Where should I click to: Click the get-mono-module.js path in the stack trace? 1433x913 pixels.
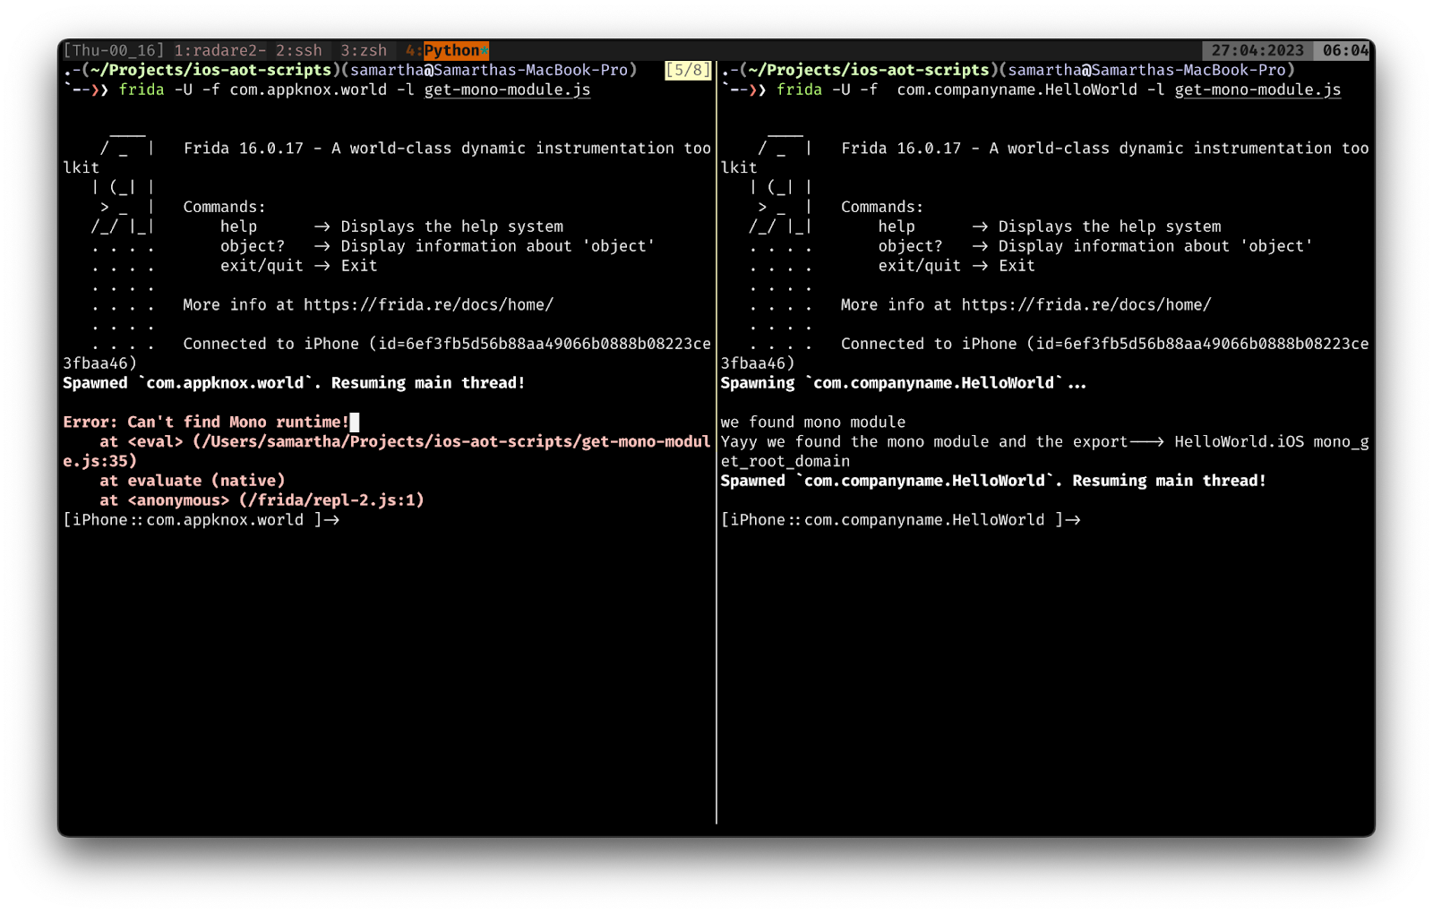point(387,451)
